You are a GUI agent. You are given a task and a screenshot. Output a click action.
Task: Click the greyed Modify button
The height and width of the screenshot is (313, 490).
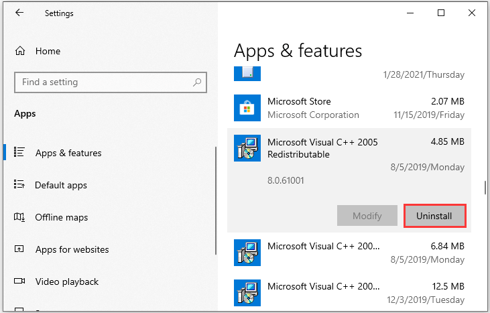[x=367, y=216]
